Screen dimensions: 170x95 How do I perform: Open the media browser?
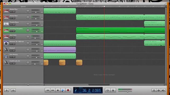coord(163,90)
